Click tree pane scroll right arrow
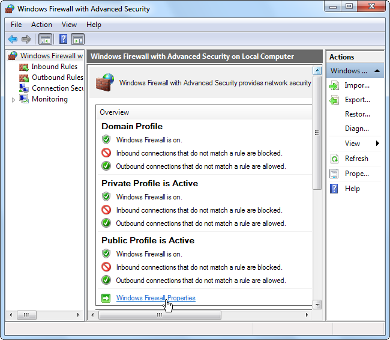 point(79,315)
